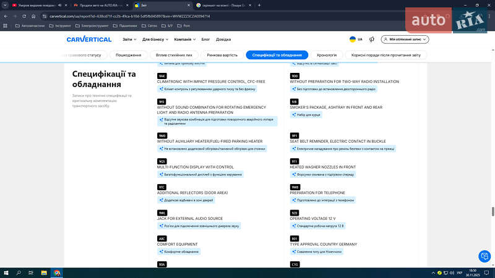Open the chat support widget button
Screen dimensions: 495x278
484,256
